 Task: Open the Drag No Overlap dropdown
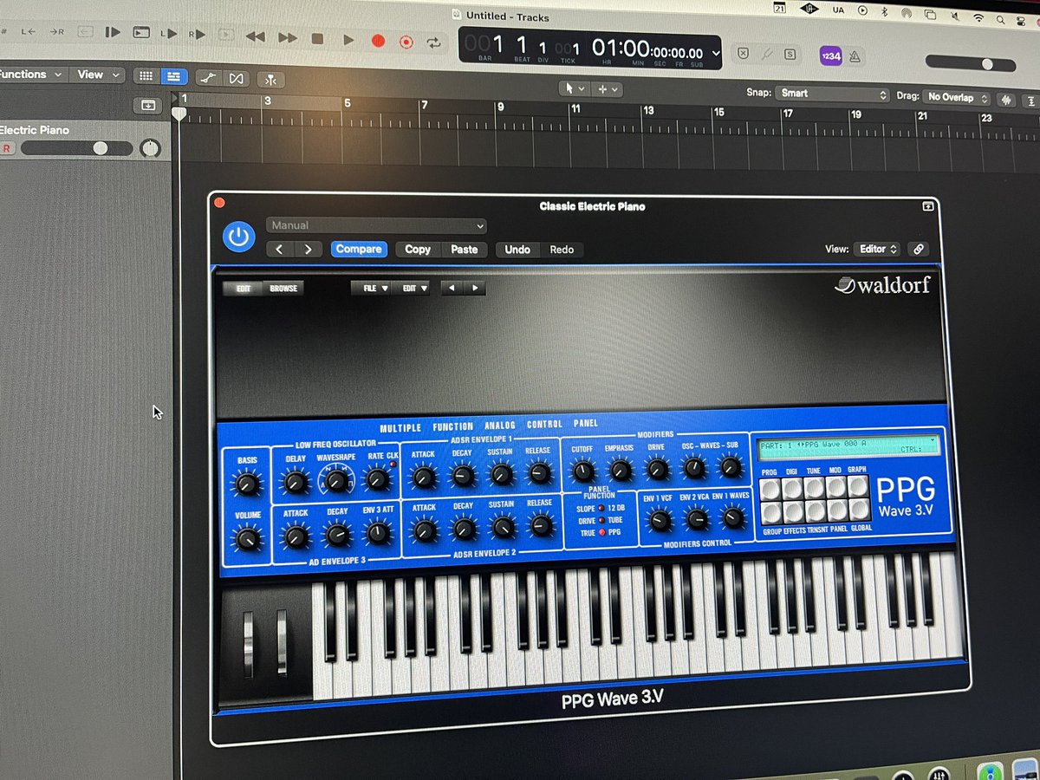[957, 97]
